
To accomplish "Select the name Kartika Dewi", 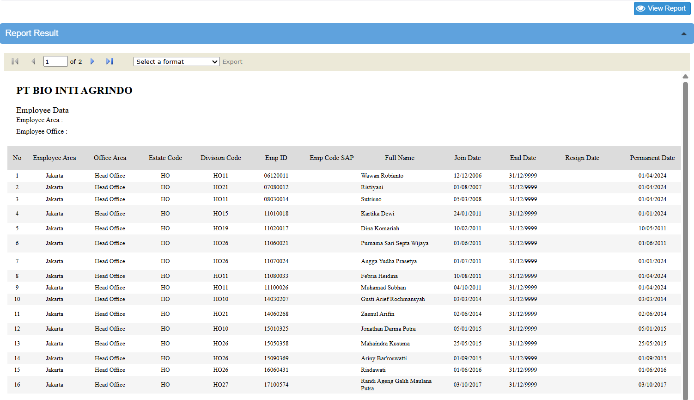I will click(377, 214).
